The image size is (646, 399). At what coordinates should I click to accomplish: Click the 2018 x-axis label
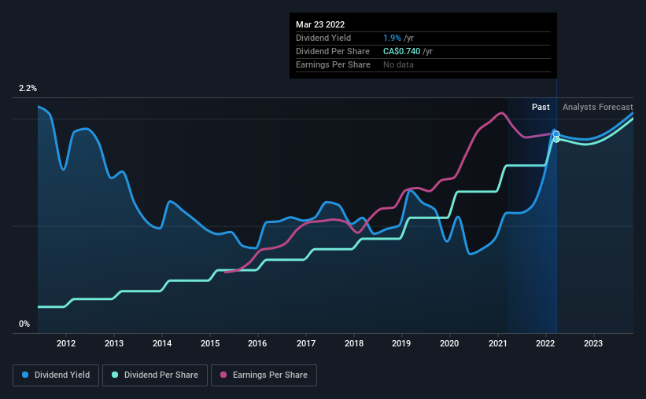click(354, 343)
